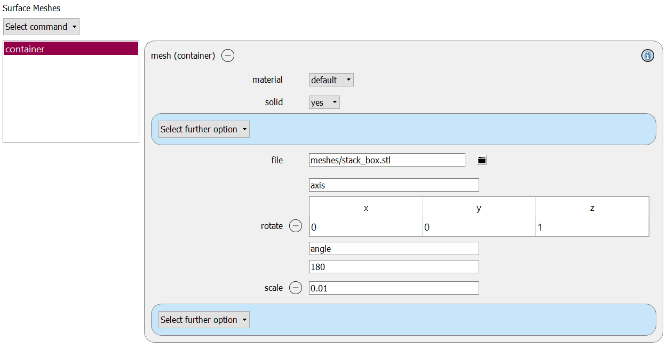Open the solid yes dropdown

click(x=324, y=102)
